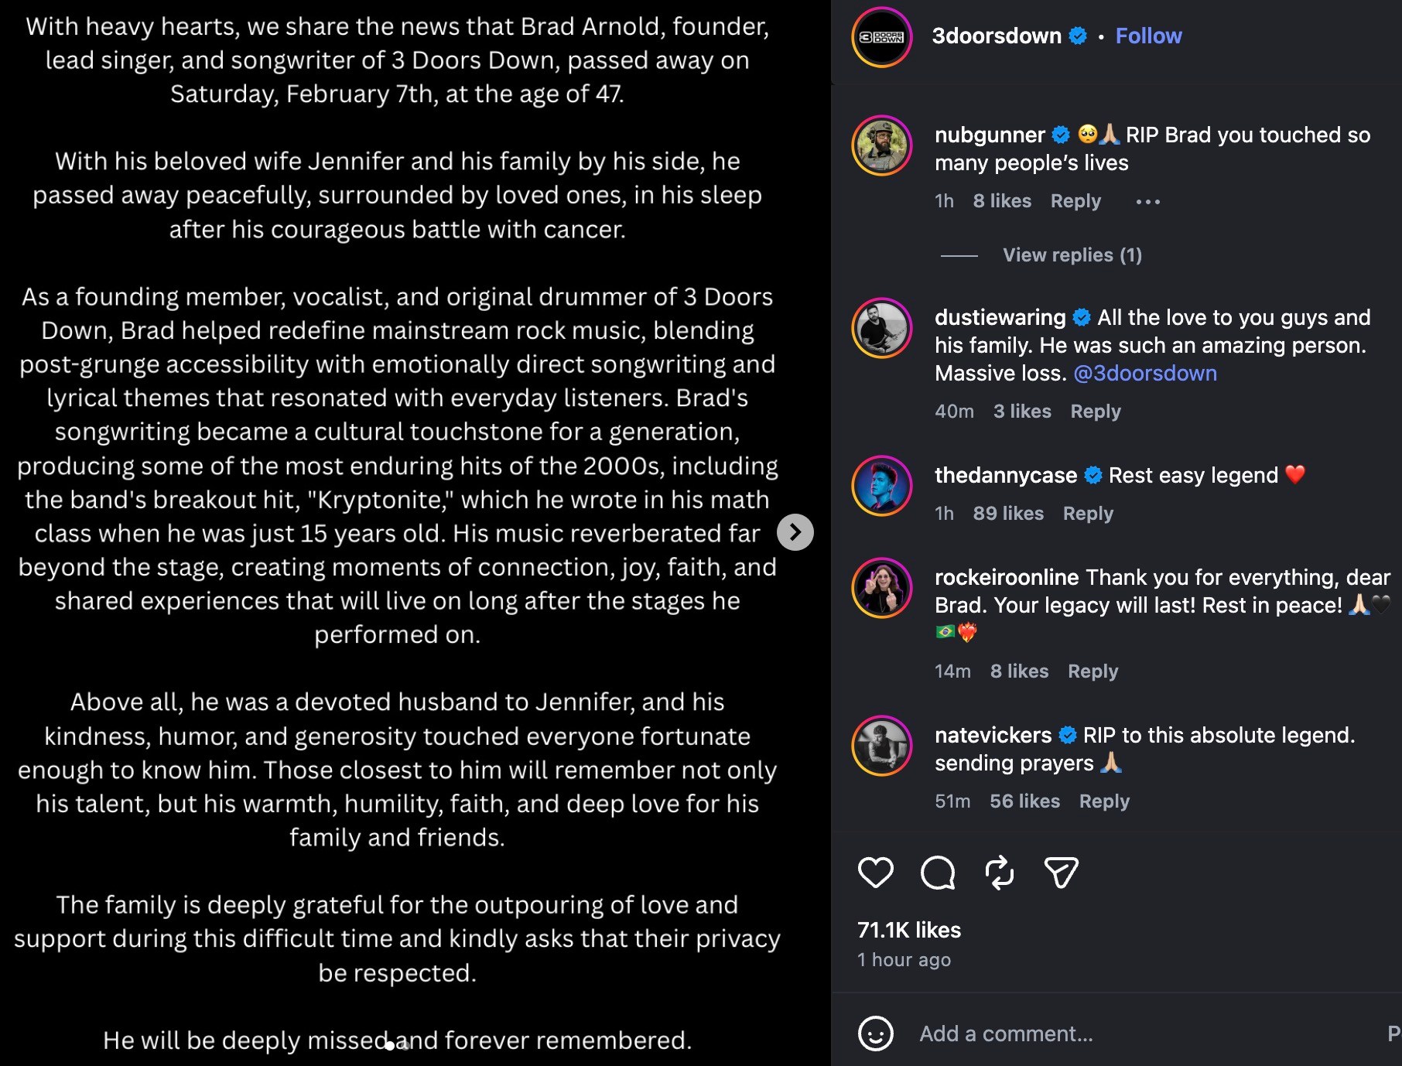This screenshot has height=1066, width=1402.
Task: Reply to thedannycase's comment
Action: [x=1088, y=514]
